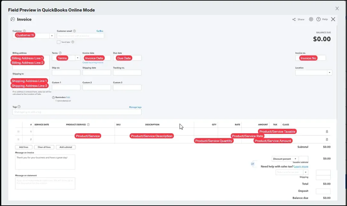The image size is (347, 206).
Task: Click the RATE column header
Action: coord(238,125)
